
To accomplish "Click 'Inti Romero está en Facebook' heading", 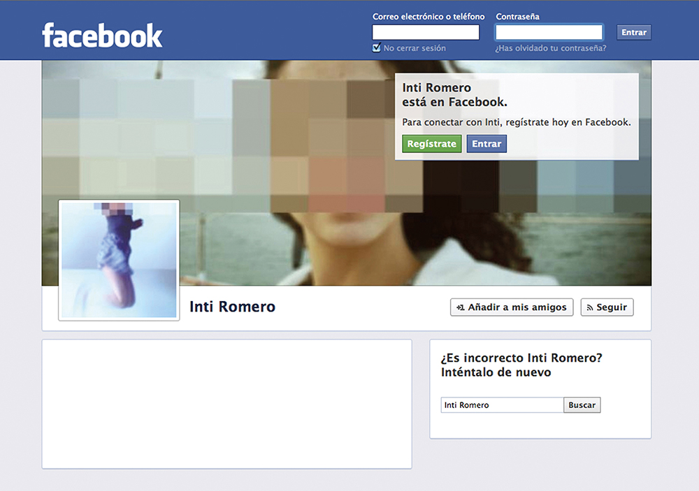I will coord(455,95).
